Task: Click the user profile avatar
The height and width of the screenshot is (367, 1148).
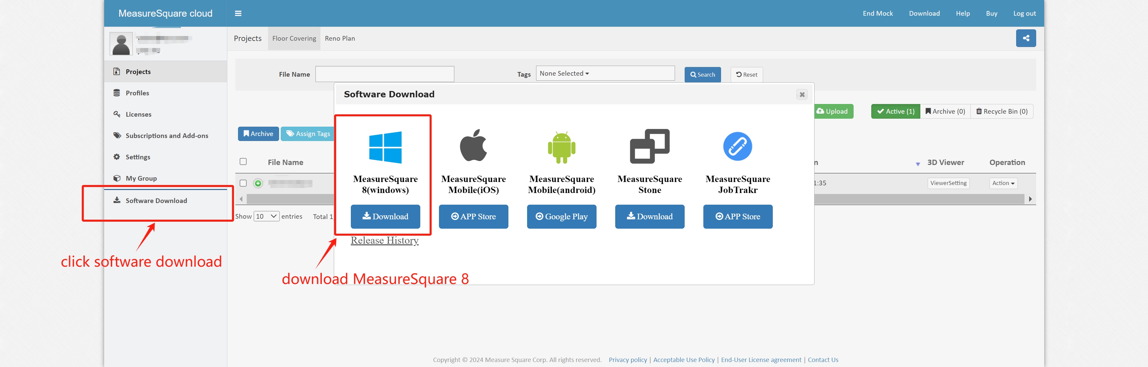Action: (121, 44)
